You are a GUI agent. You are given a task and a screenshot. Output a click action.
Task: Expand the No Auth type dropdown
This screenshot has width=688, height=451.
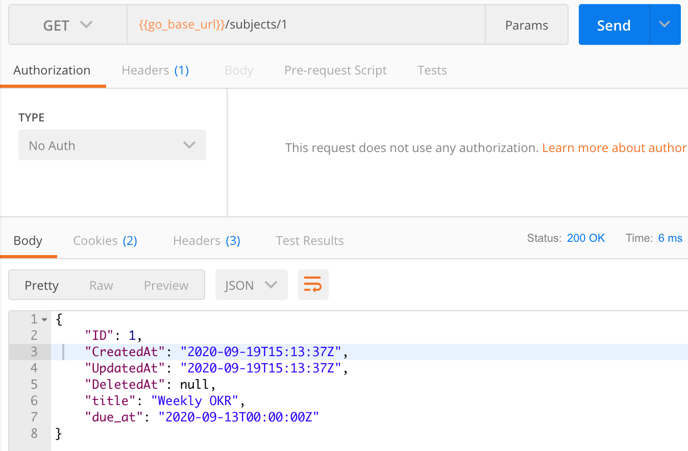(112, 145)
